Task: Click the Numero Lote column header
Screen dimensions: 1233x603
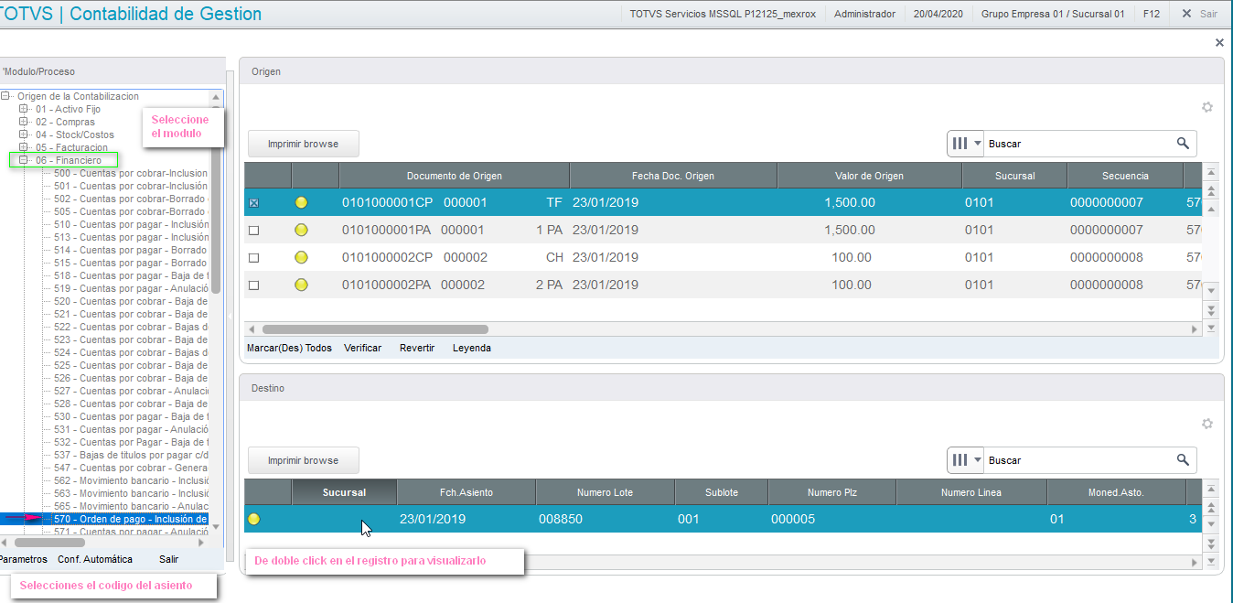Action: pos(605,492)
